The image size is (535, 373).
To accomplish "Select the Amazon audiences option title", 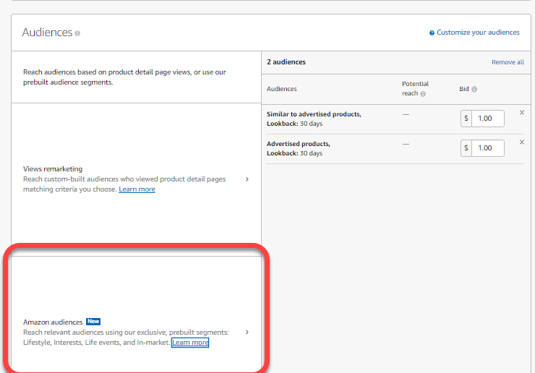I will point(52,322).
